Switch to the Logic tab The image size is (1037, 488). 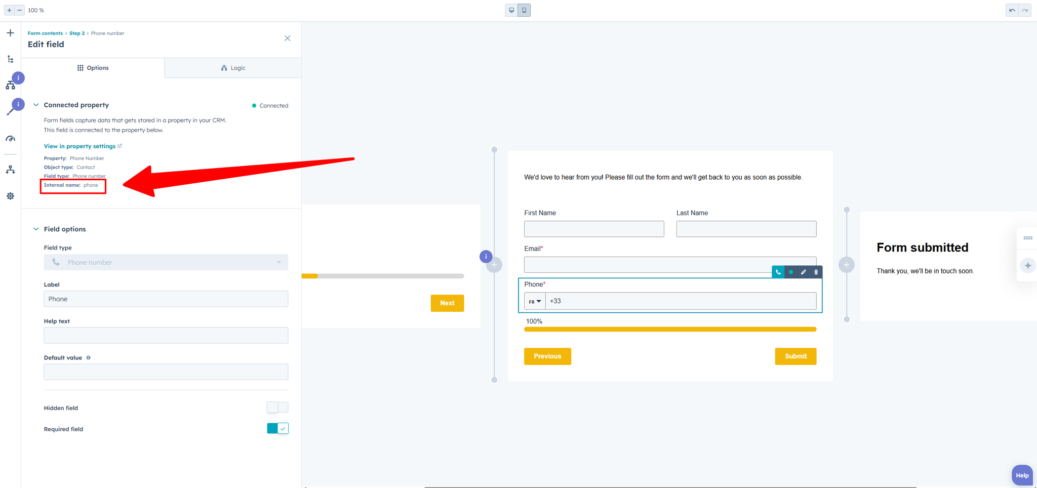pos(233,68)
